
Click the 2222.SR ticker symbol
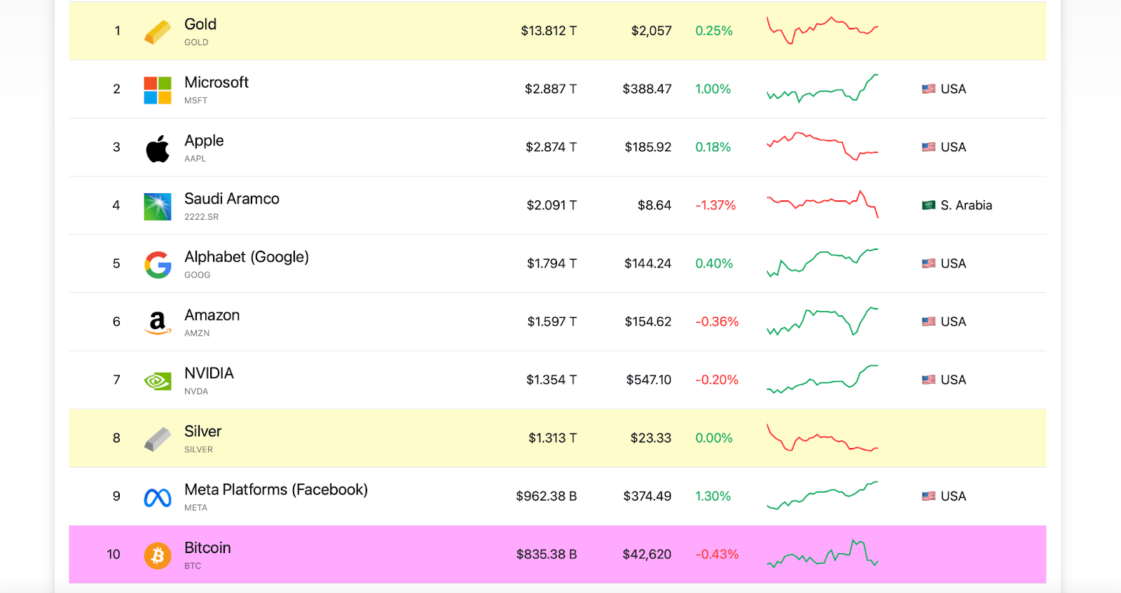(x=201, y=216)
